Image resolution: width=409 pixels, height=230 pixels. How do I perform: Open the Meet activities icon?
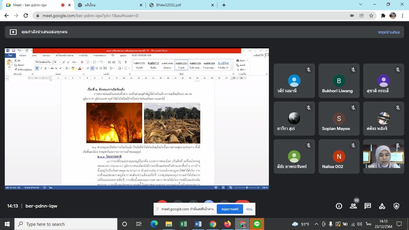click(x=382, y=206)
